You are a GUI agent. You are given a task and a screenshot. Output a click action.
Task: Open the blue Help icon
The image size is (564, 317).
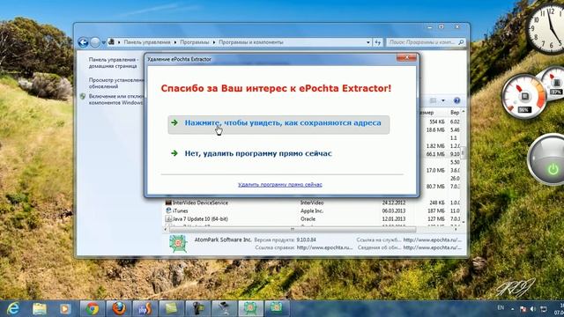tap(456, 100)
